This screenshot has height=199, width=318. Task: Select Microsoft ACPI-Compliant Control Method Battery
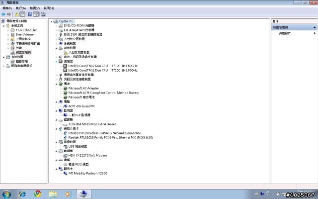[x=104, y=93]
